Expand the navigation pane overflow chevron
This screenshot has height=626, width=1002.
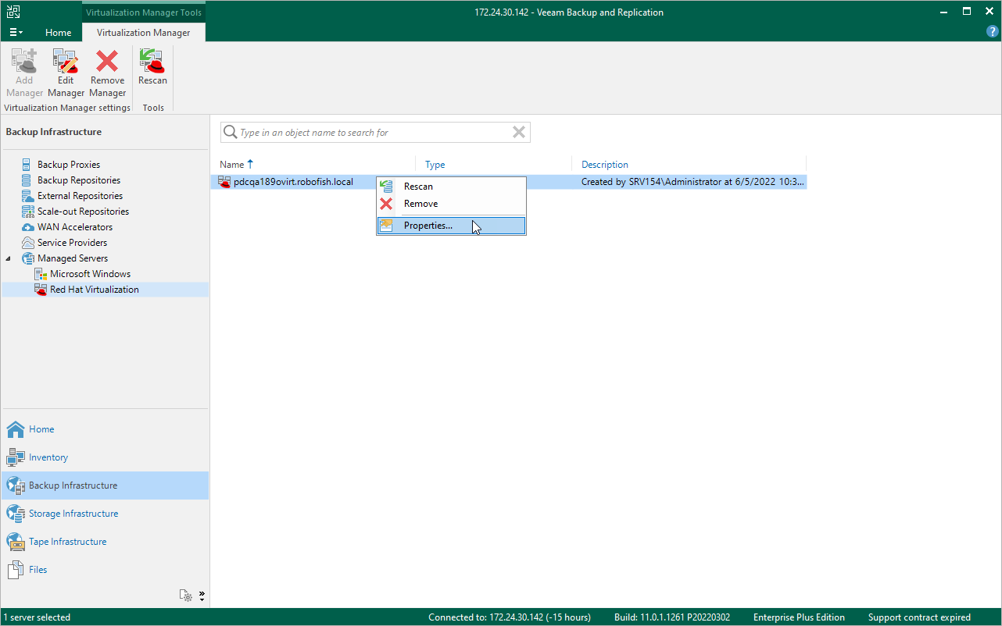point(202,596)
